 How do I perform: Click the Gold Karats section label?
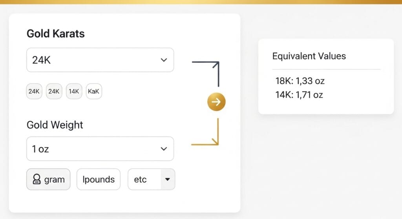click(x=55, y=34)
